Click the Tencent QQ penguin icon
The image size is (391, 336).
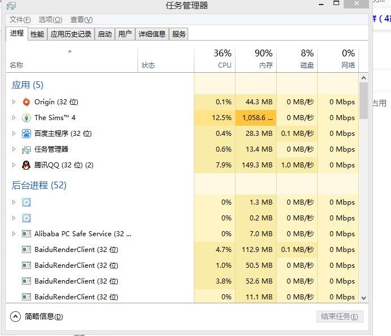coord(26,165)
